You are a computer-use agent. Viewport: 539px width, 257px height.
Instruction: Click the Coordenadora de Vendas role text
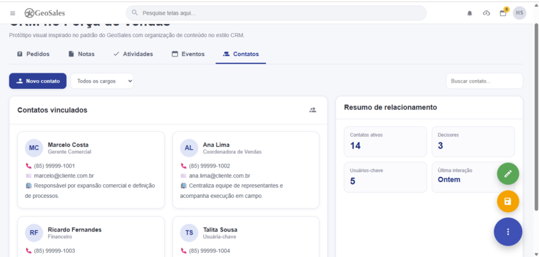[x=232, y=151]
